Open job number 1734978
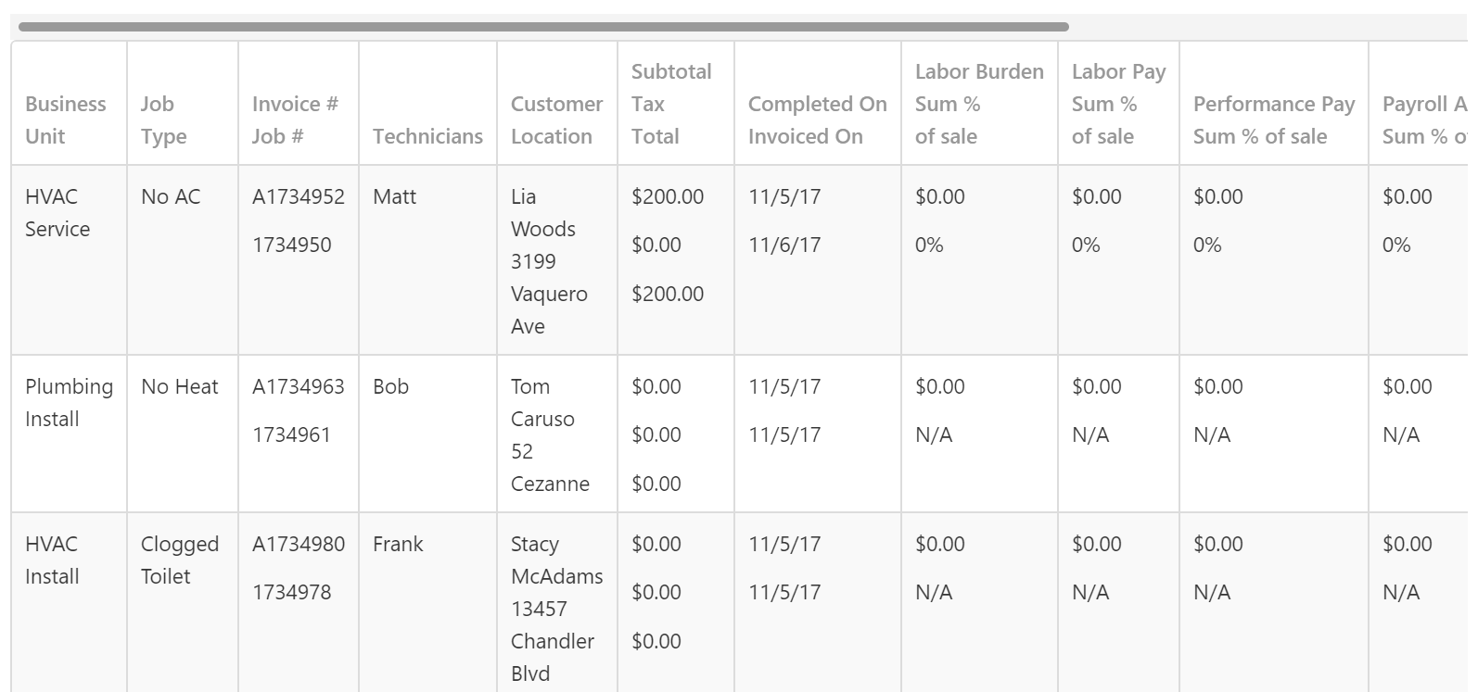The height and width of the screenshot is (692, 1478). (292, 592)
